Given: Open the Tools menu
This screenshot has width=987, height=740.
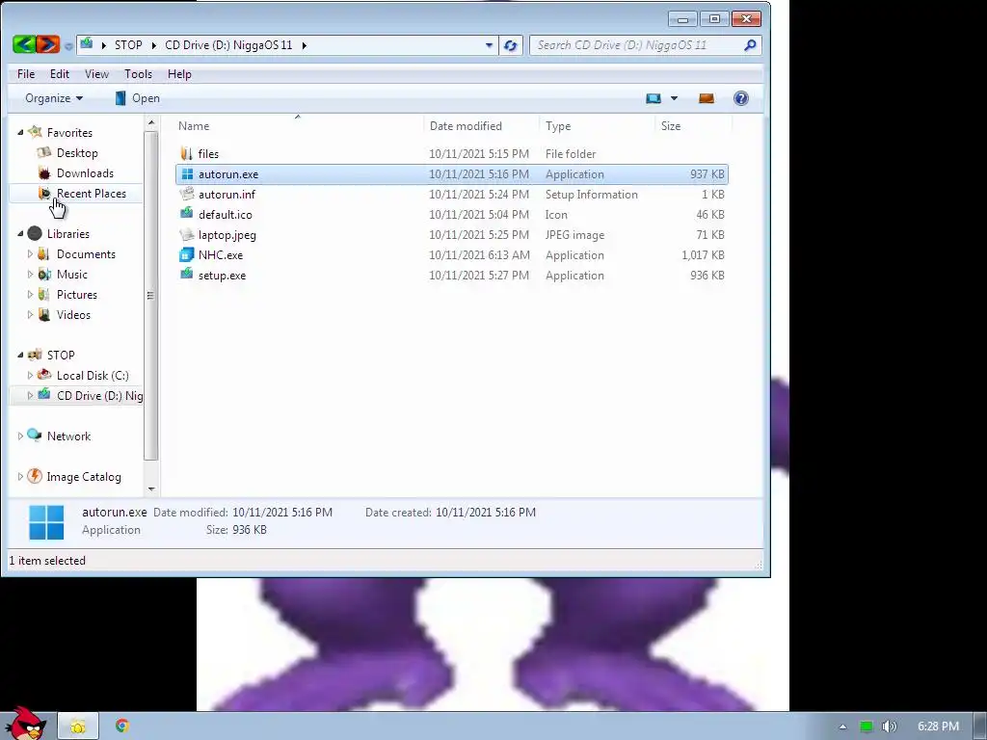Looking at the screenshot, I should pos(138,74).
